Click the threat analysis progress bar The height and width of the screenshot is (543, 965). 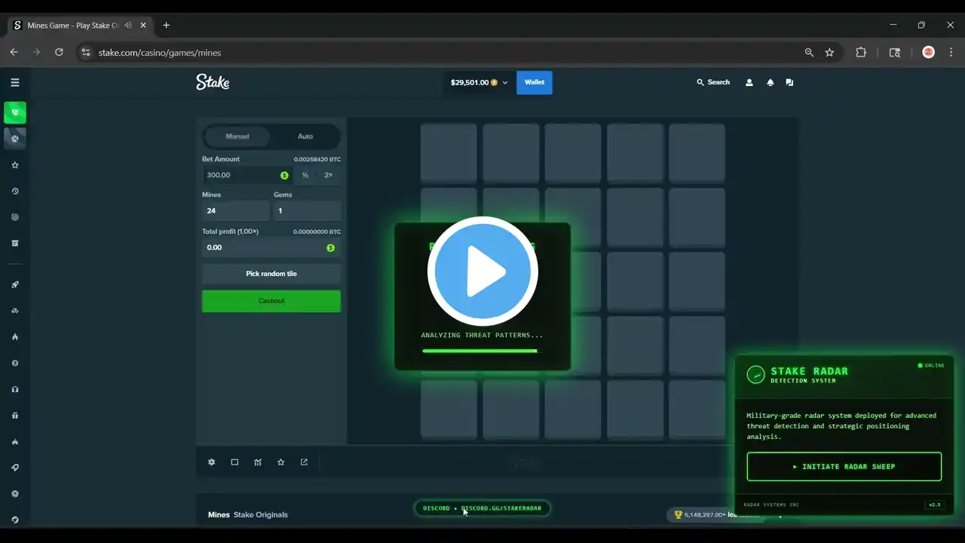point(482,351)
